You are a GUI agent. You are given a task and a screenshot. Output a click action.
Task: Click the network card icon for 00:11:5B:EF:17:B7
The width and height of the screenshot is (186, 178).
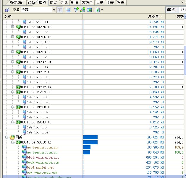tap(18, 87)
